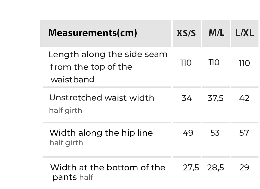Select hip line width value 49
The height and width of the screenshot is (189, 260).
[188, 133]
